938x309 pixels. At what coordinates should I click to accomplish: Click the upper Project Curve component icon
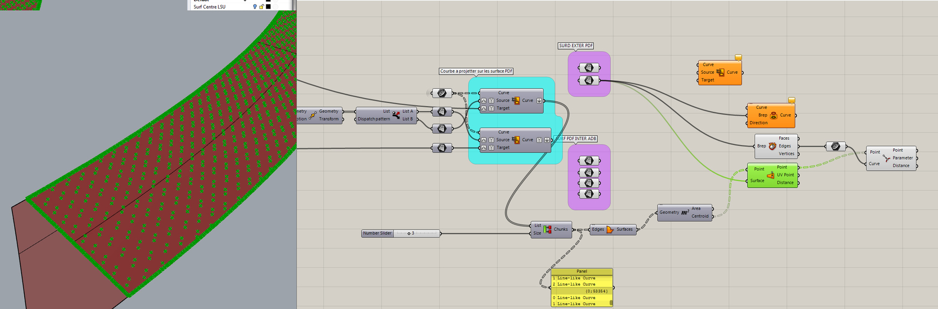(516, 101)
